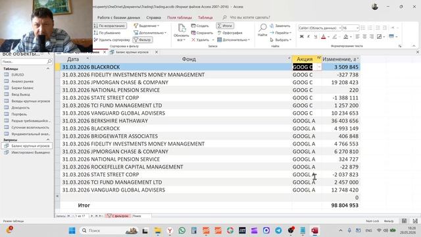Open the Windows Start button

[x=72, y=230]
